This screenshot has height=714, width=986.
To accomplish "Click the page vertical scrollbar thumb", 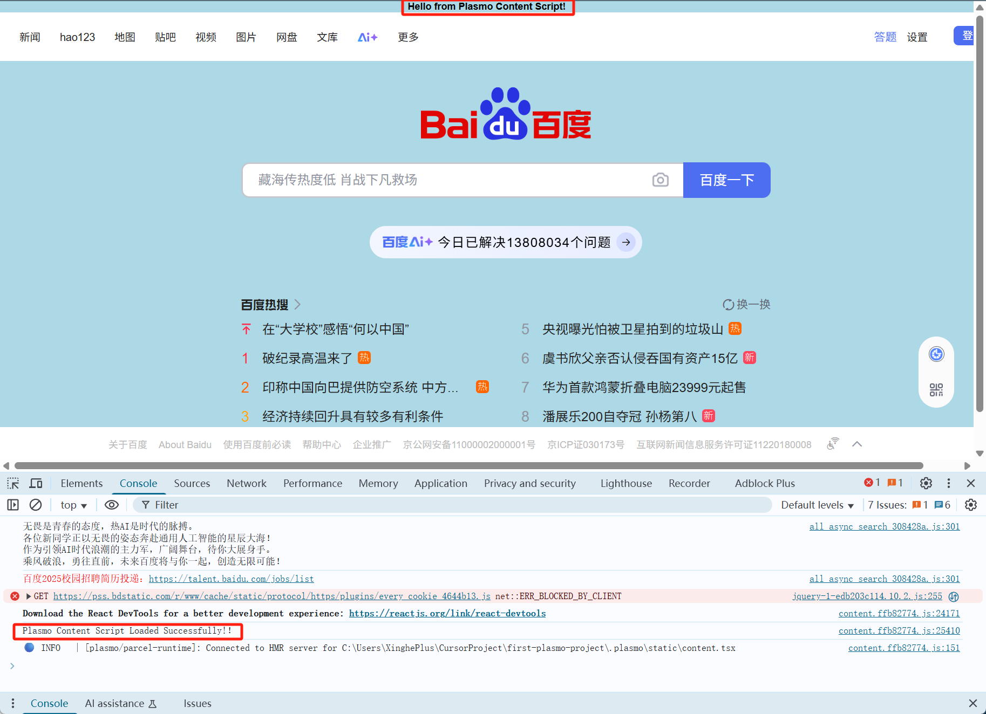I will [x=980, y=214].
